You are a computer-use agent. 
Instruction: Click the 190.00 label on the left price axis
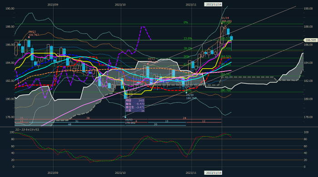10,9
